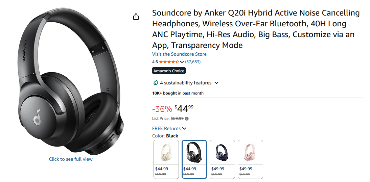370x182 pixels.
Task: Click the green sustainability leaf icon
Action: coord(156,83)
